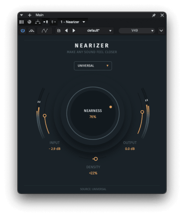Click the Output gain slider handle

coord(142,112)
